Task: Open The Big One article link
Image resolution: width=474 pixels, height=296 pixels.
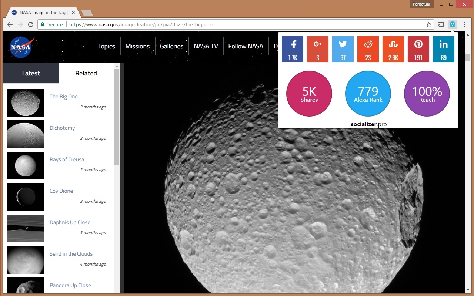Action: tap(64, 97)
